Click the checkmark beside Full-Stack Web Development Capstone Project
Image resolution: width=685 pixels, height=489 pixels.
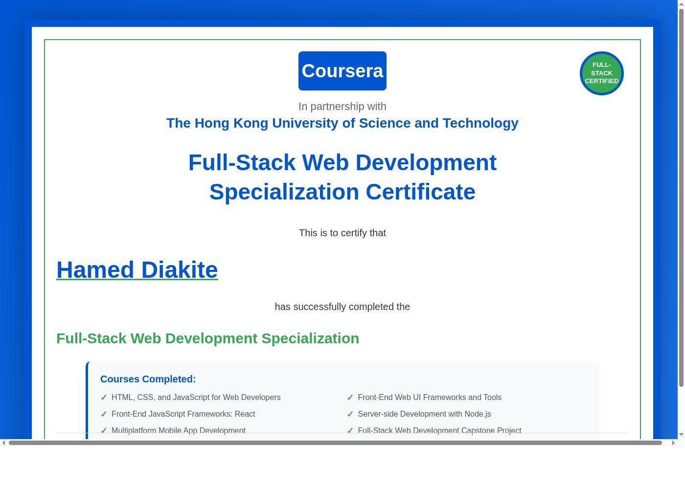click(x=350, y=431)
